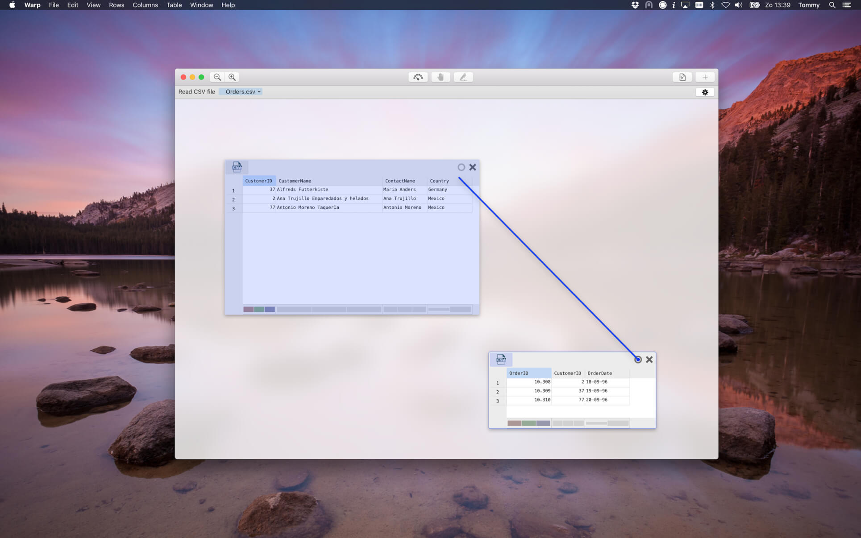Click the zoom in magnifier button
The height and width of the screenshot is (538, 861).
coord(232,77)
